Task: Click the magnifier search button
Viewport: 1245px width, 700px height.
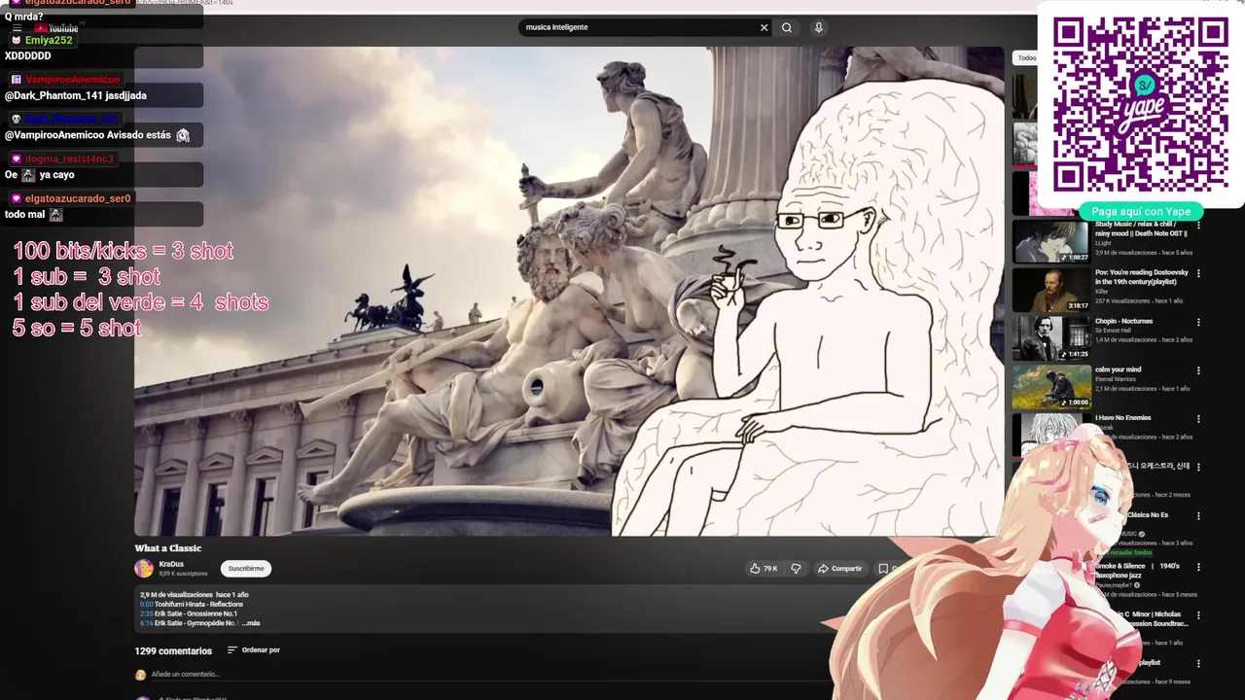Action: tap(787, 28)
